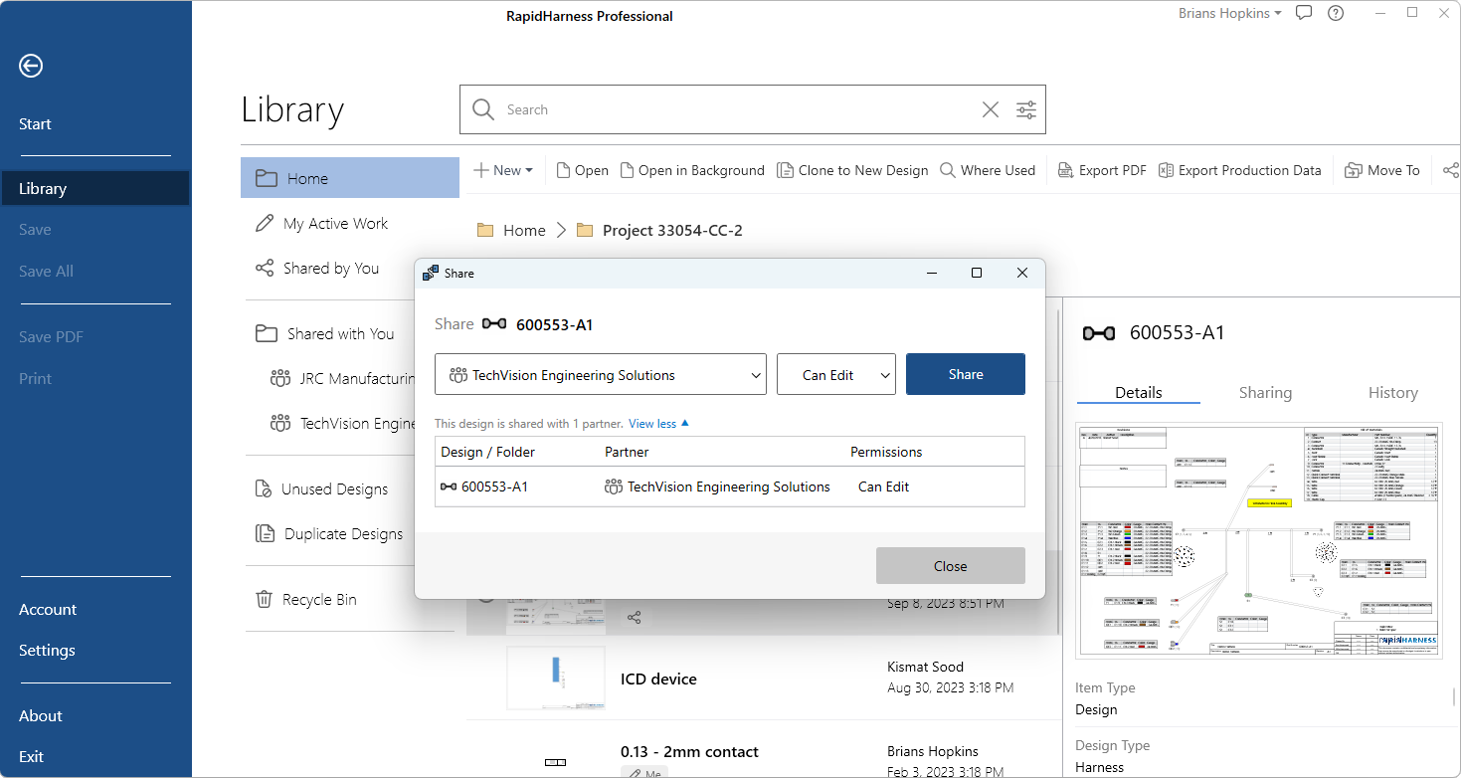
Task: Collapse the list with View less
Action: [658, 424]
